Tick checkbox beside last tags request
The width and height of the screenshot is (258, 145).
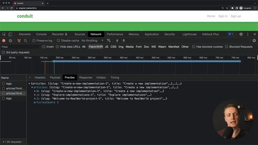pos(3,98)
